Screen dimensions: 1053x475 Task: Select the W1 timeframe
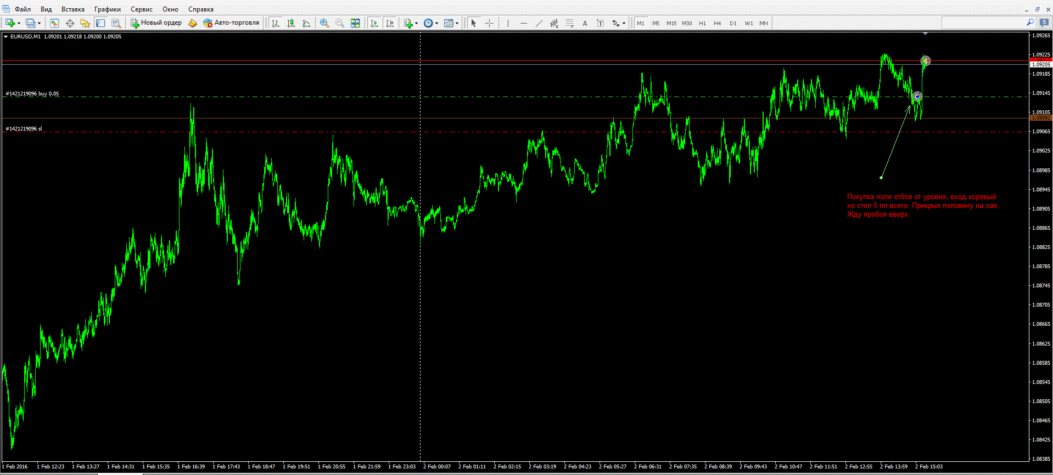749,23
